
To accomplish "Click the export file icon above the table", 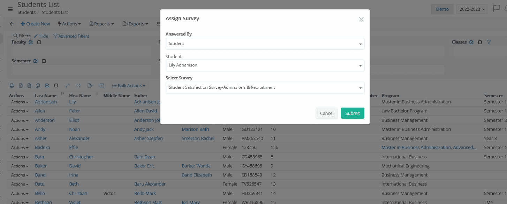I will pos(90,86).
